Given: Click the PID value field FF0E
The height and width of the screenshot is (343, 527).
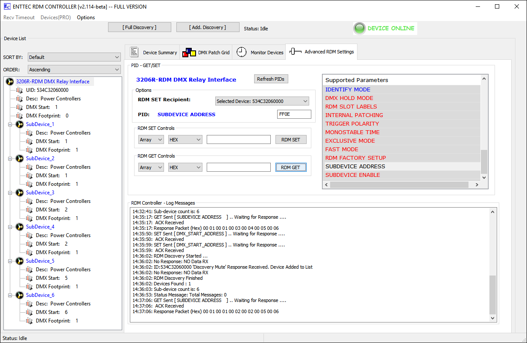Looking at the screenshot, I should 294,114.
